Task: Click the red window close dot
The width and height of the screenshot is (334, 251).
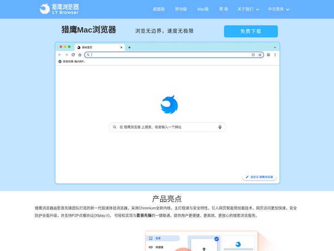Action: coord(61,47)
